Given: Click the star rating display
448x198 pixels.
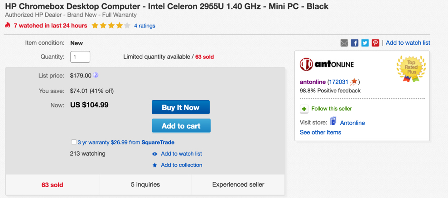Looking at the screenshot, I should click(x=111, y=26).
